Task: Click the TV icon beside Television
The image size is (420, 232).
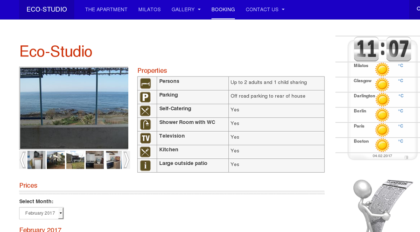Action: click(x=145, y=138)
